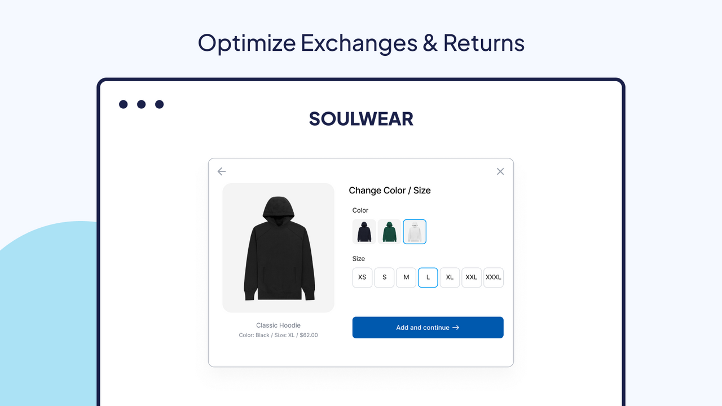Close the Change Color / Size modal
Image resolution: width=722 pixels, height=406 pixels.
tap(500, 171)
